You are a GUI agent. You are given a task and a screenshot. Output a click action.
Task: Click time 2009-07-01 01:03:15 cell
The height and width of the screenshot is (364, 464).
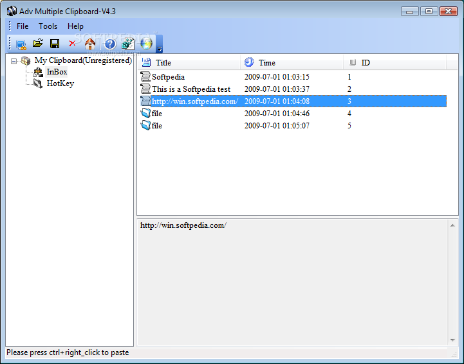[277, 77]
